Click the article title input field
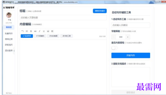The height and width of the screenshot is (95, 166). click(63, 18)
